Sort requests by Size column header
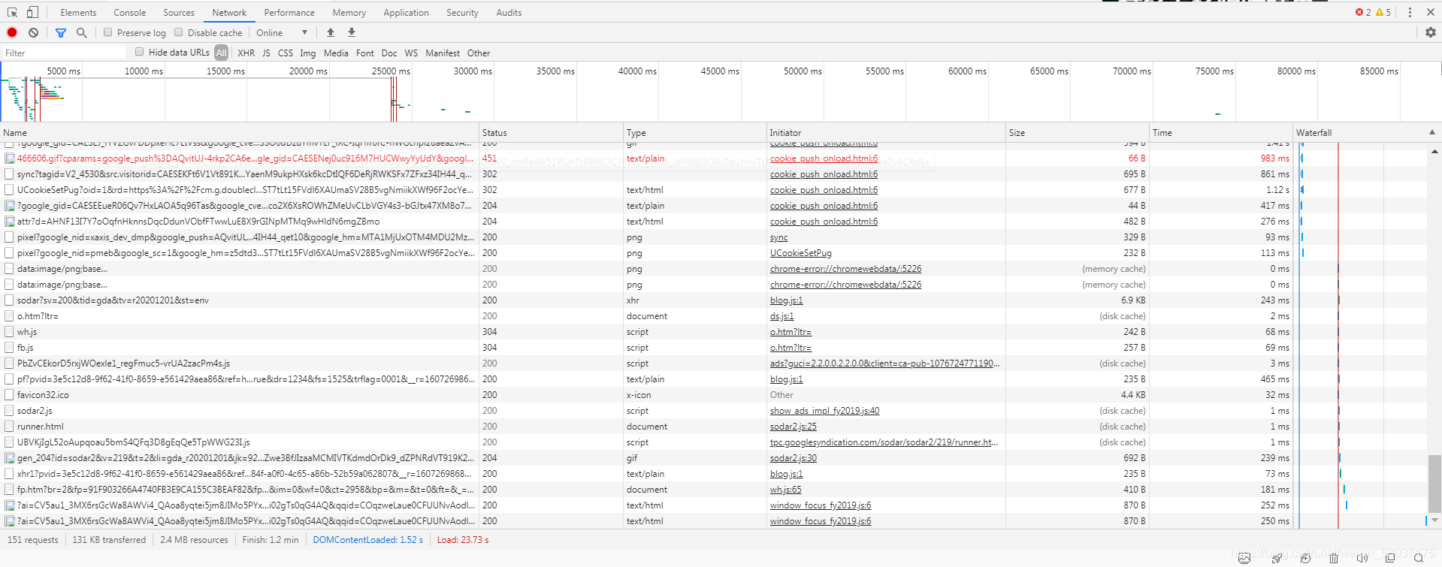This screenshot has height=567, width=1442. pyautogui.click(x=1078, y=132)
